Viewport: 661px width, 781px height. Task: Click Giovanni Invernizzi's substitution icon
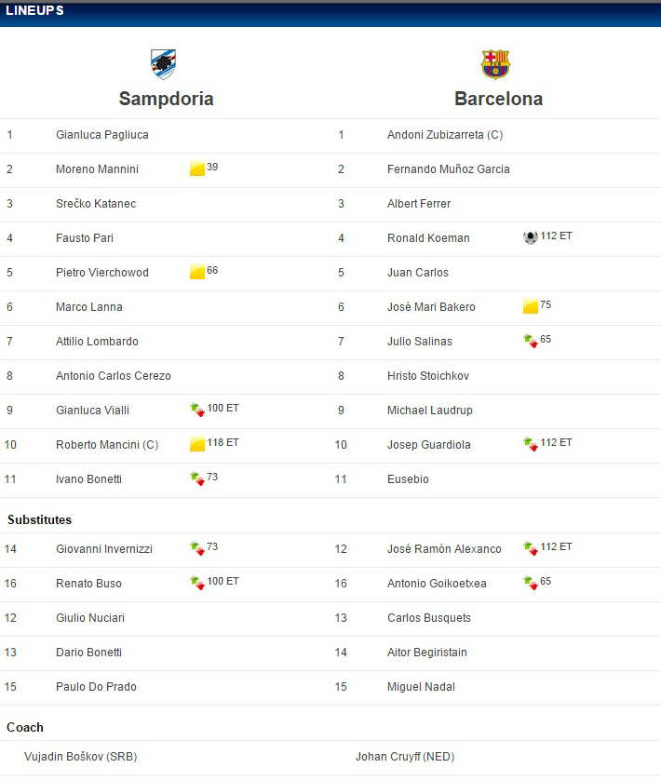(197, 548)
